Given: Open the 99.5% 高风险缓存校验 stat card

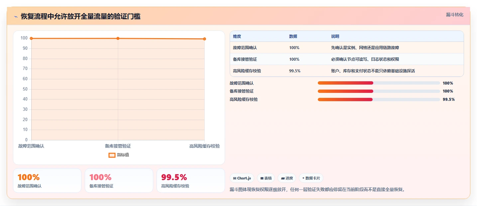Looking at the screenshot, I should tap(191, 180).
